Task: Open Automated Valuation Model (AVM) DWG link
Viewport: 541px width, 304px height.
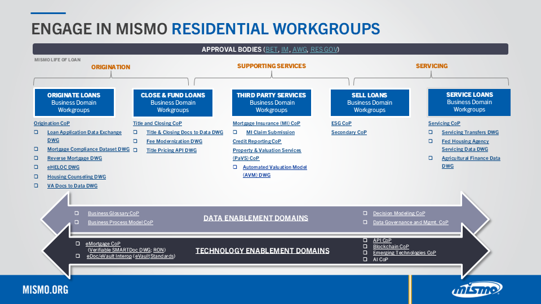Action: coord(274,171)
